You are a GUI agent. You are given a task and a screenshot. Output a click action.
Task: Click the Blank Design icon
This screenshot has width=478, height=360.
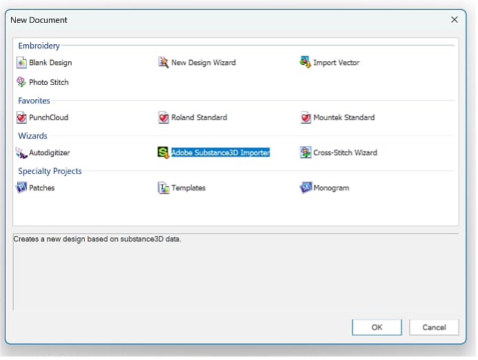click(22, 63)
